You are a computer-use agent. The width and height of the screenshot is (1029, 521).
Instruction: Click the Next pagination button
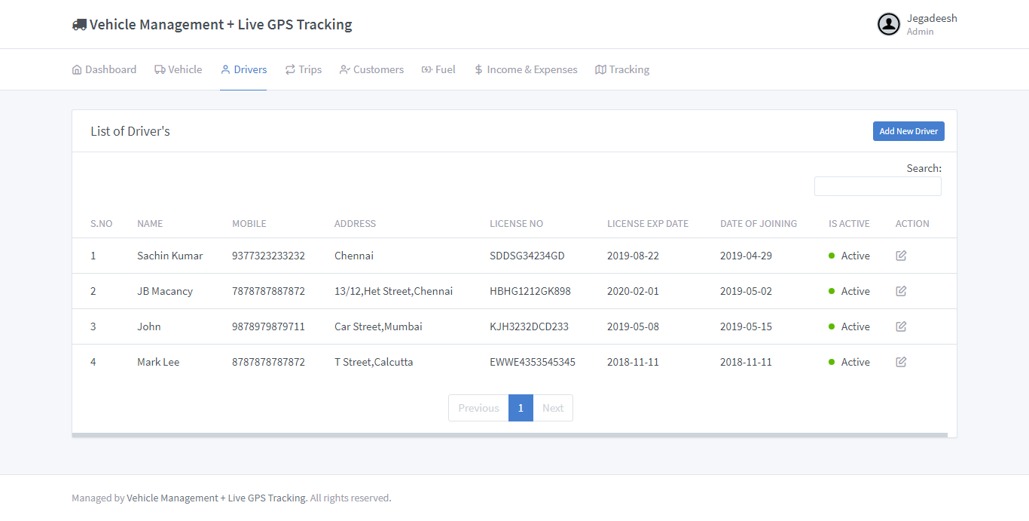(x=553, y=407)
